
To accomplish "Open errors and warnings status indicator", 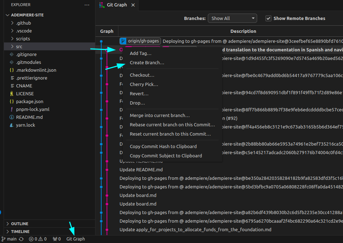I will coord(38,239).
